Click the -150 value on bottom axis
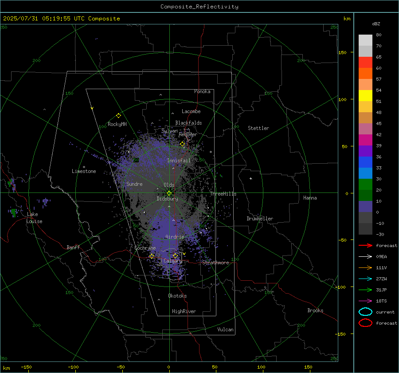Viewport: 399px width, 373px height. click(26, 367)
